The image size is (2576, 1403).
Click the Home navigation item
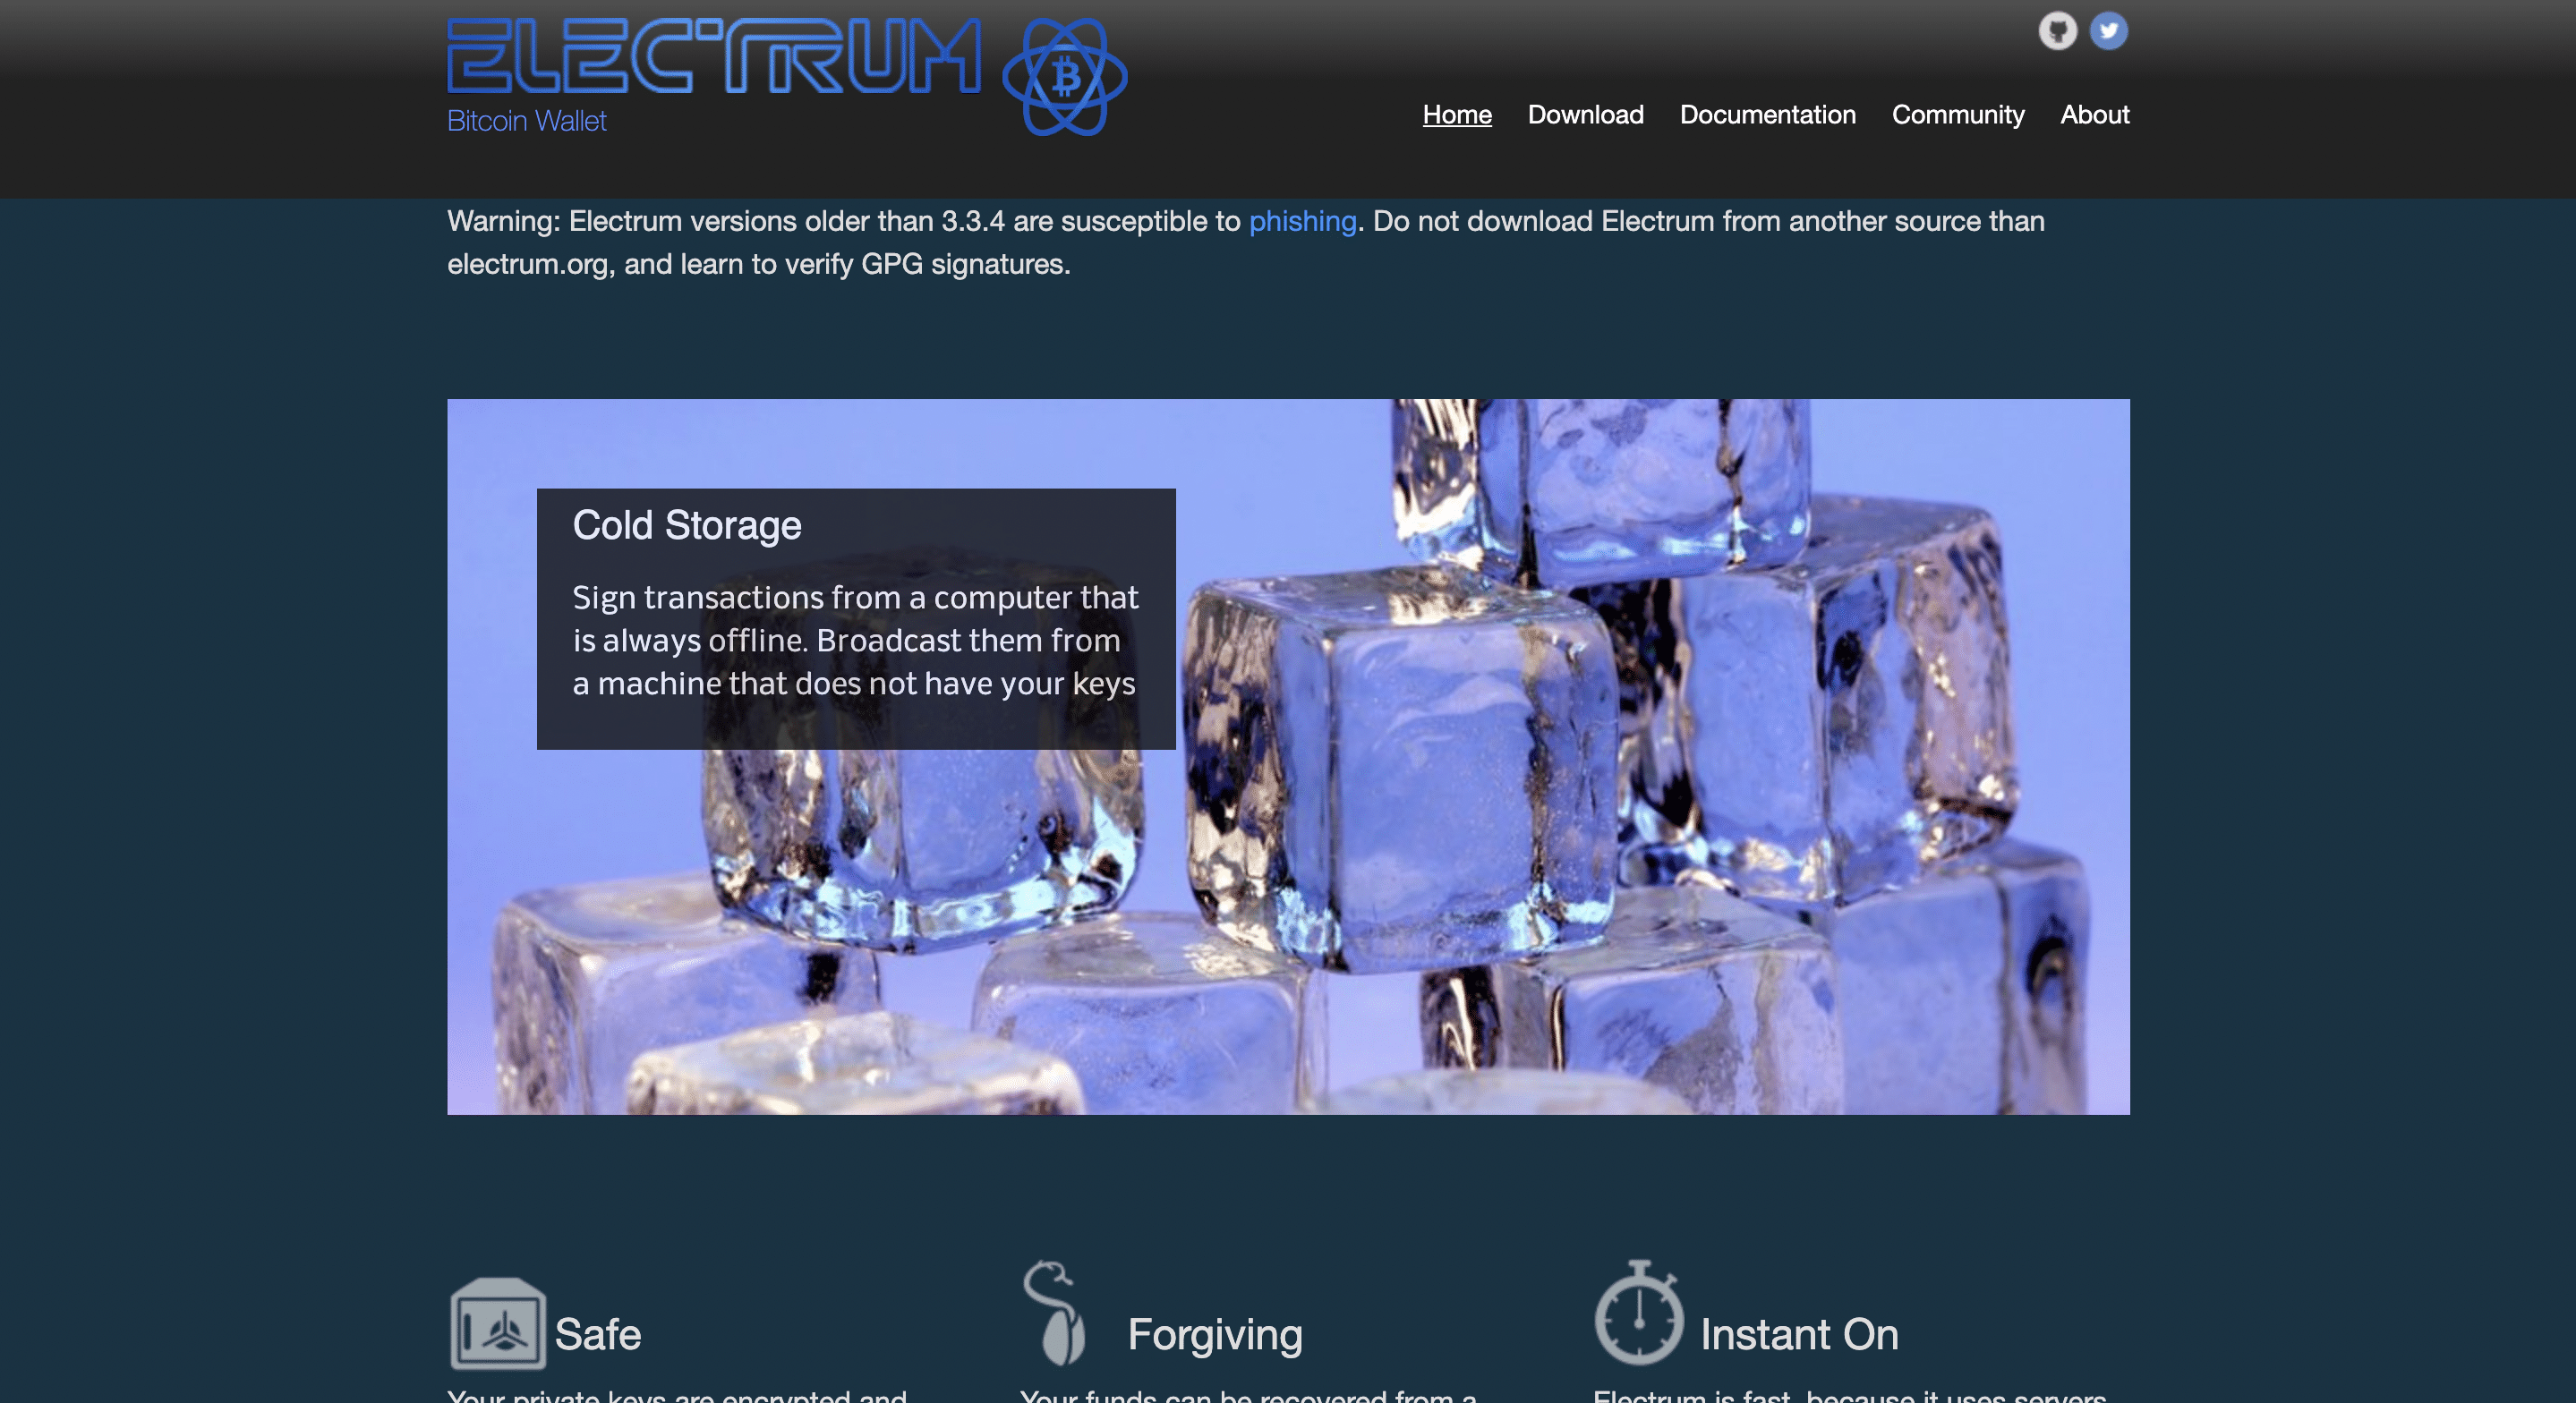pos(1456,113)
